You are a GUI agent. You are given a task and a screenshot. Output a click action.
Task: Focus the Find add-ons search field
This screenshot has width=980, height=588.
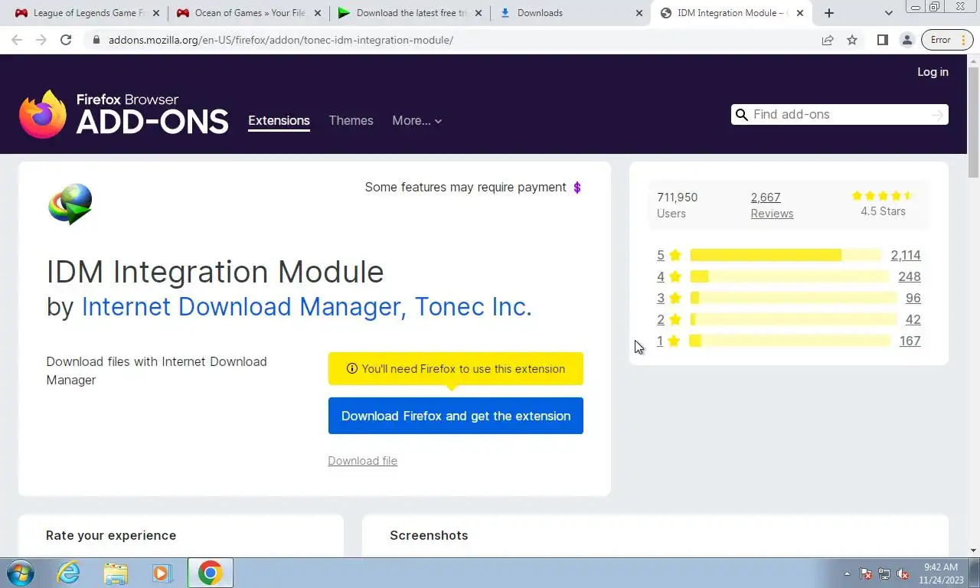839,115
